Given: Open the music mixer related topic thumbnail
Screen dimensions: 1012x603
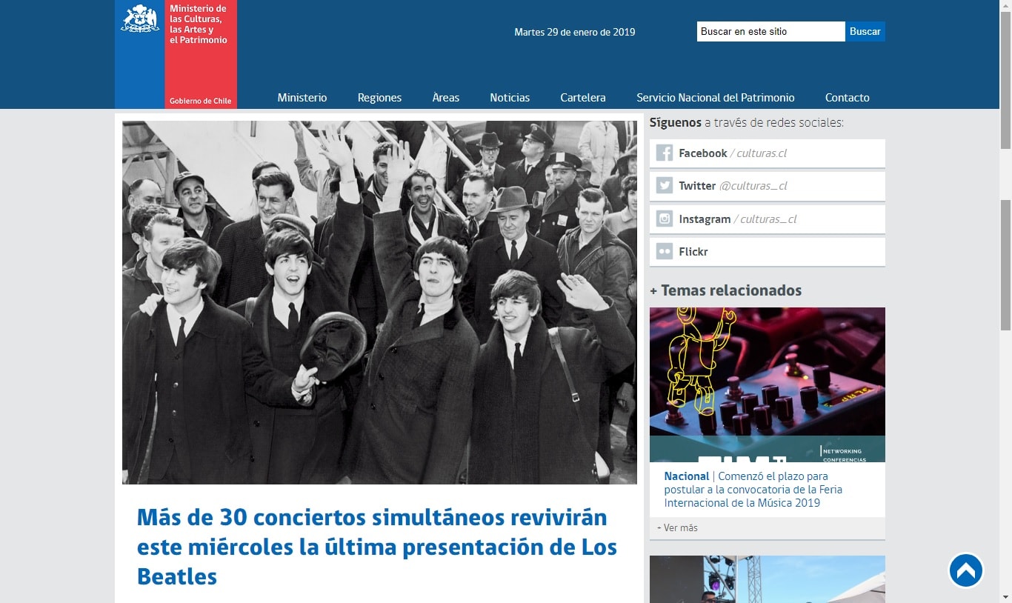Looking at the screenshot, I should 767,384.
